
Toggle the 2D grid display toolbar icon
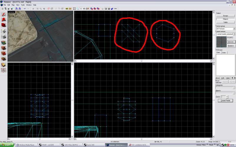click(2, 9)
